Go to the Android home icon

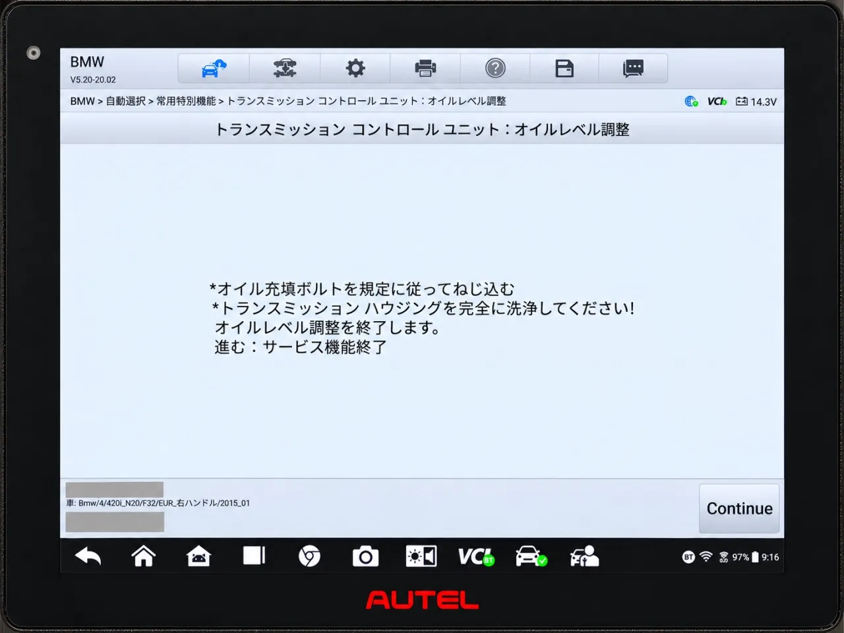(x=143, y=557)
